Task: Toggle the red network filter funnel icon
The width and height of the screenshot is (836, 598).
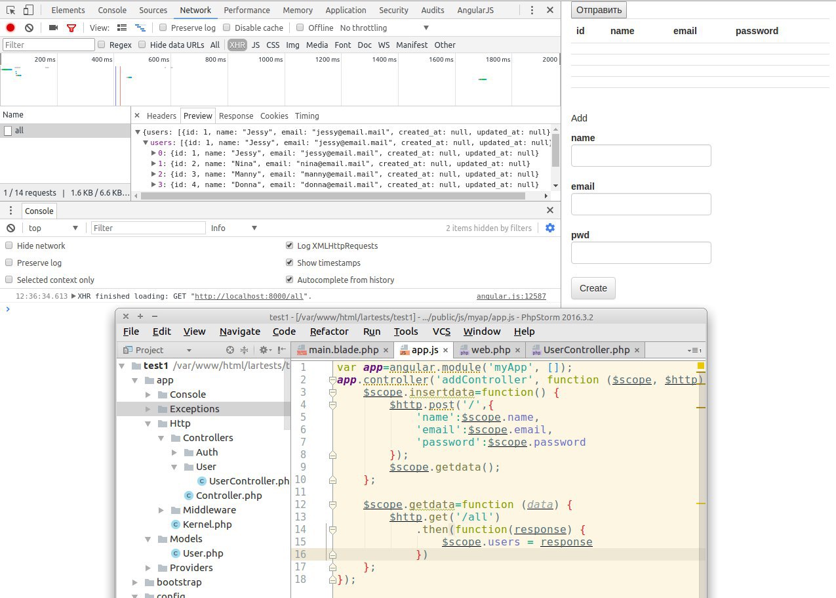Action: pos(71,28)
